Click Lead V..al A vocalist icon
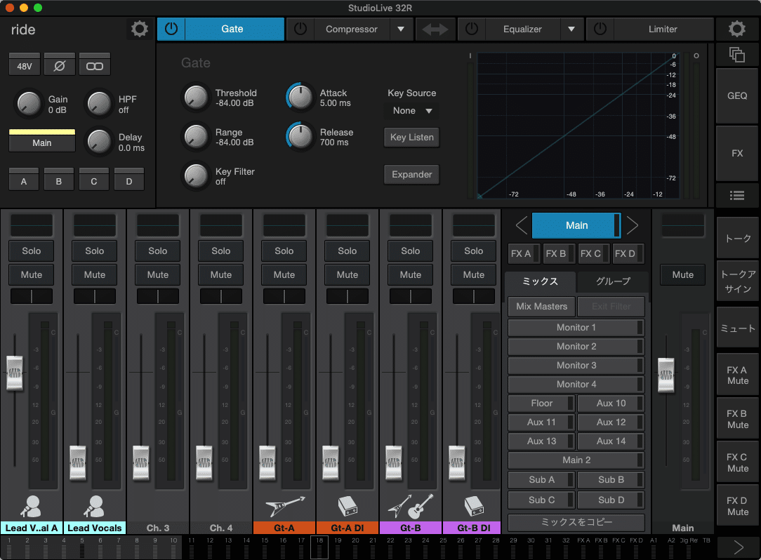 click(x=32, y=506)
